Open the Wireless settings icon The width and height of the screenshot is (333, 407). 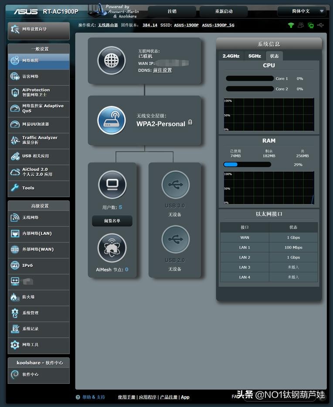15,218
